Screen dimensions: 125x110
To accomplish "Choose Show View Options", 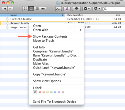I will [x=56, y=81].
